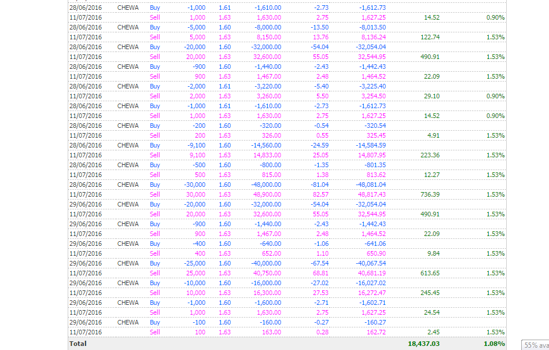Select the sell amount 14,833.00
The width and height of the screenshot is (549, 350).
point(267,154)
